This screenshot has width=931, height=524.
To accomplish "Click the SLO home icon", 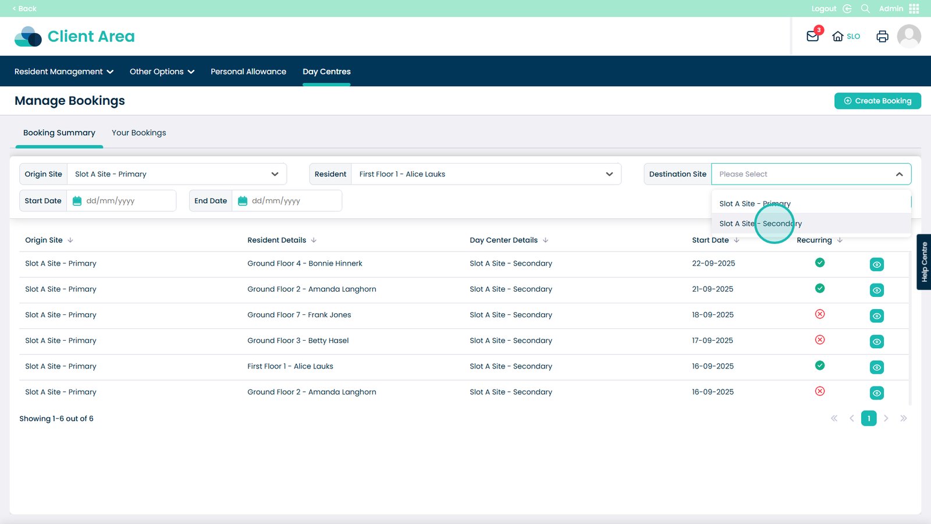I will [838, 36].
